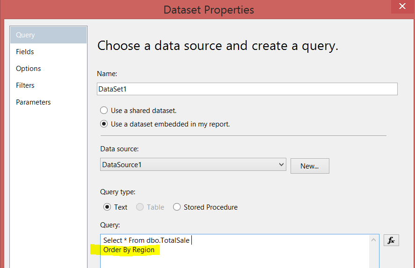Close the Dataset Properties dialog

tap(402, 7)
